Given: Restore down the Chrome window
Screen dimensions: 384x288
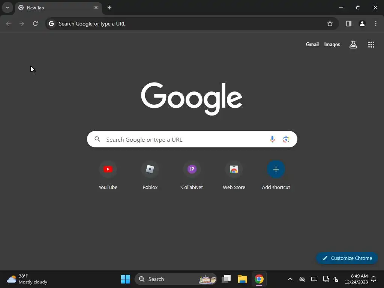Looking at the screenshot, I should pyautogui.click(x=358, y=7).
